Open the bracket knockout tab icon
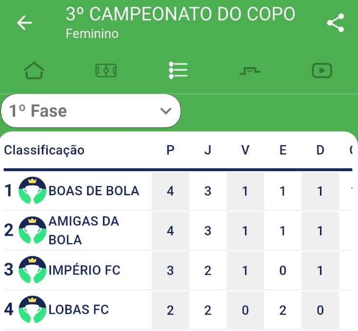The height and width of the screenshot is (331, 358). coord(250,71)
